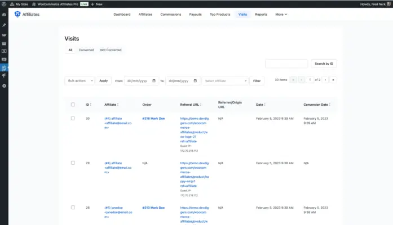The height and width of the screenshot is (225, 393).
Task: Click the My Sites icon
Action: pos(12,4)
